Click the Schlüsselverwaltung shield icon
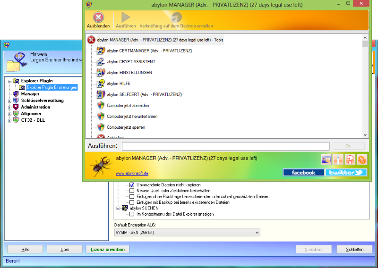 16,100
